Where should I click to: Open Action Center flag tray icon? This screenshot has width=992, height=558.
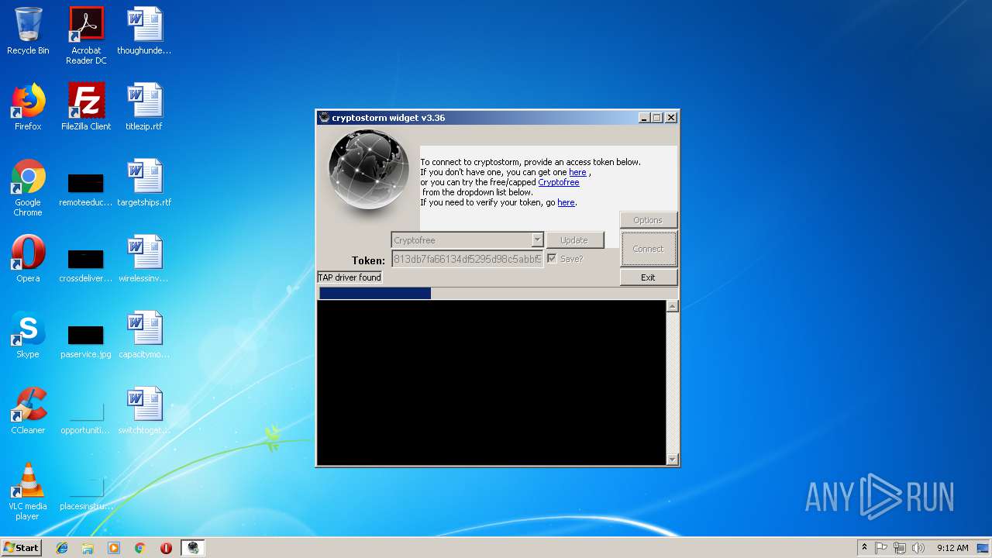point(881,548)
